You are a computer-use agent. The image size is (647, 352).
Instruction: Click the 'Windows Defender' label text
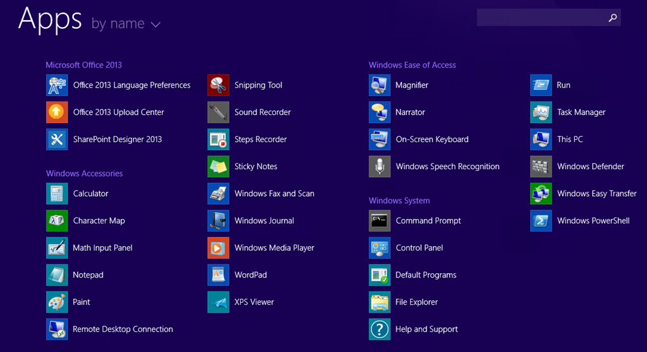tap(591, 167)
